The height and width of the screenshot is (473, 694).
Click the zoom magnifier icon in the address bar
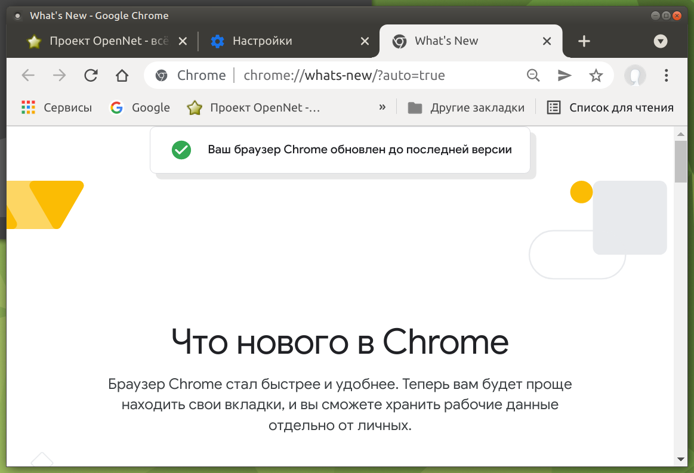click(x=533, y=75)
